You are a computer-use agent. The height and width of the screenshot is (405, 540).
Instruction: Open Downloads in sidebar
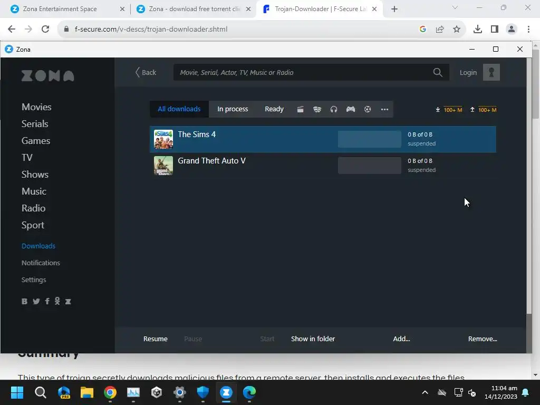click(38, 246)
